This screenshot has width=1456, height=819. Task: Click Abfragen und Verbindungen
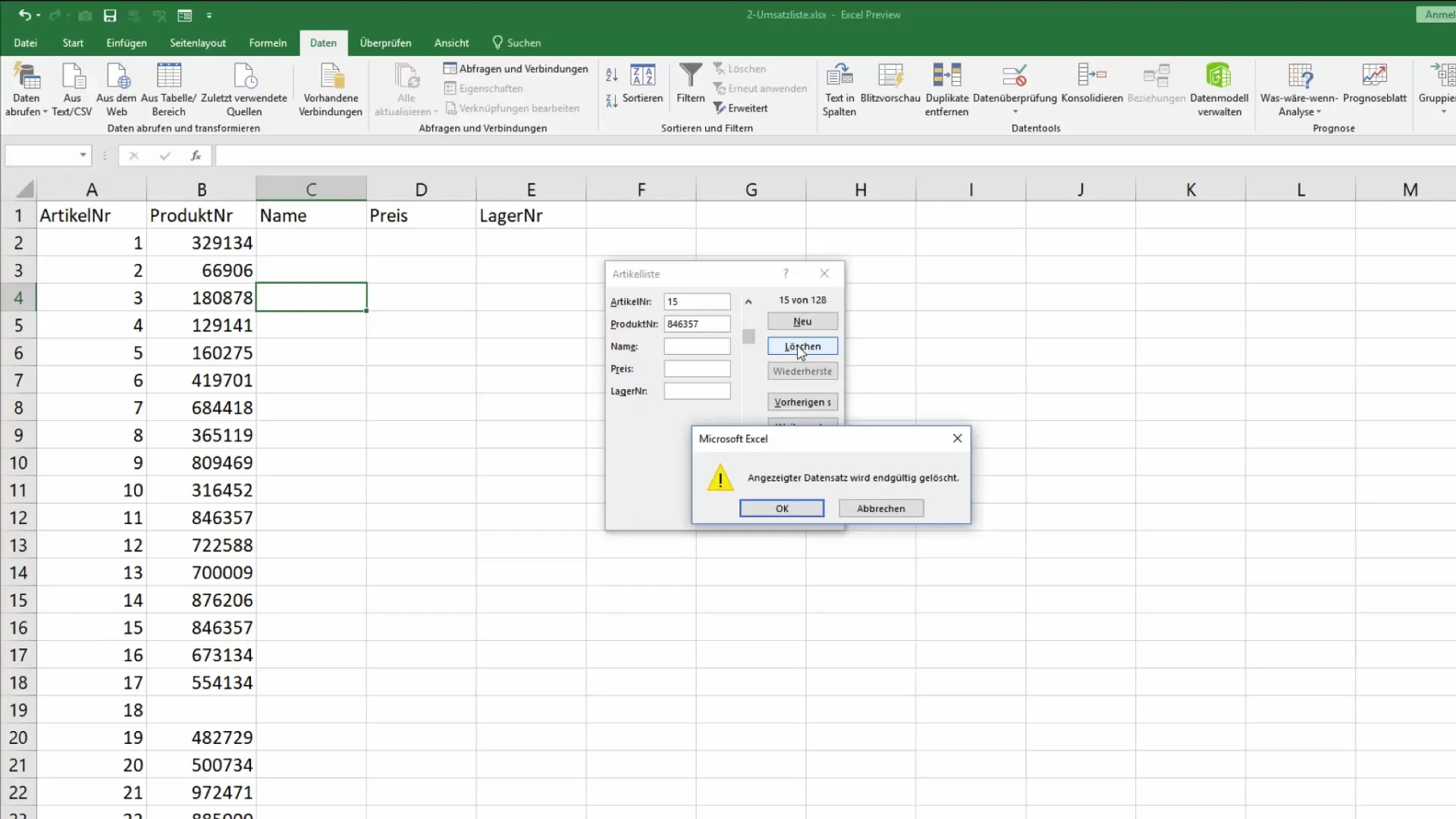tap(516, 68)
